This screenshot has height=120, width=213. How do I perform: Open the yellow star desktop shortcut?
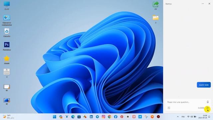coord(7,60)
